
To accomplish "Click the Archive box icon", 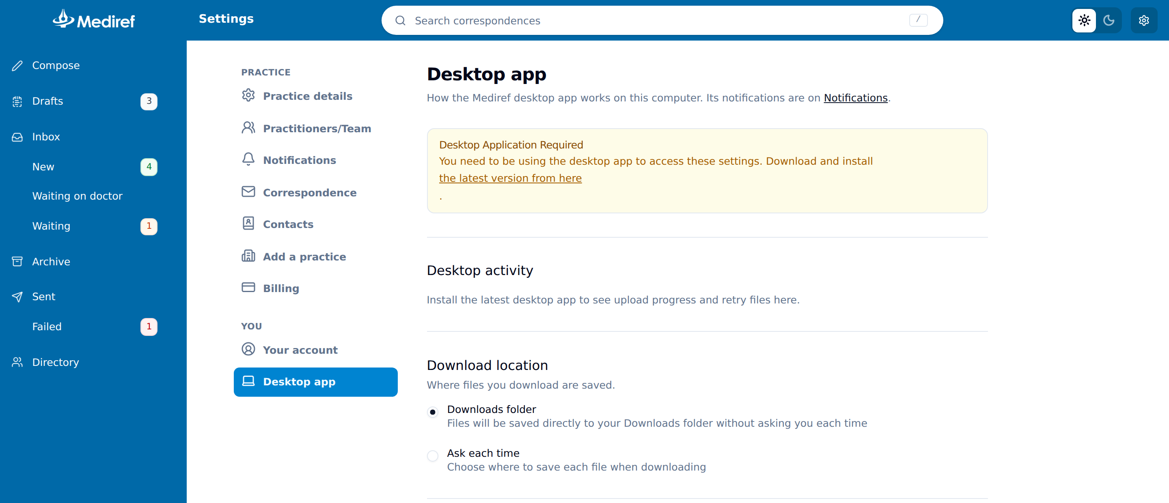I will point(17,262).
